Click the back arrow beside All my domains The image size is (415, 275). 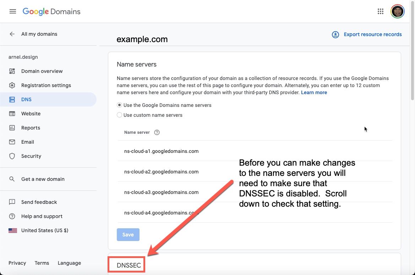click(x=12, y=34)
